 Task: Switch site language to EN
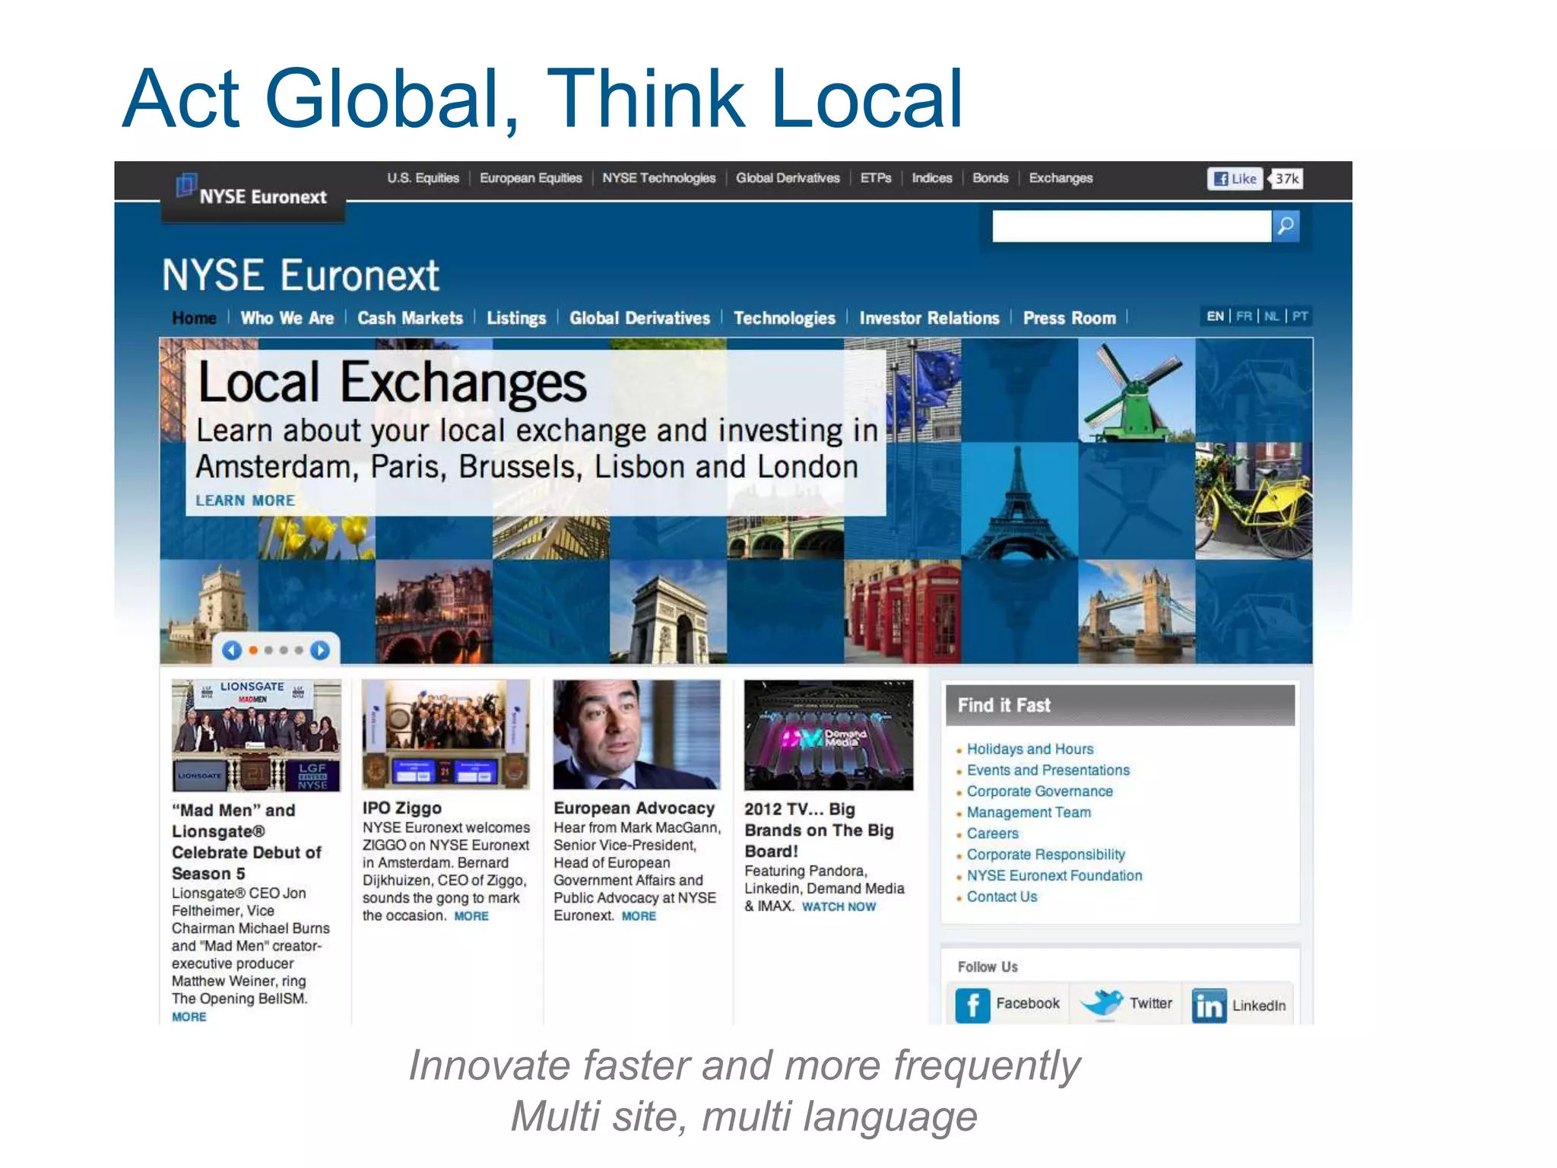[1215, 316]
